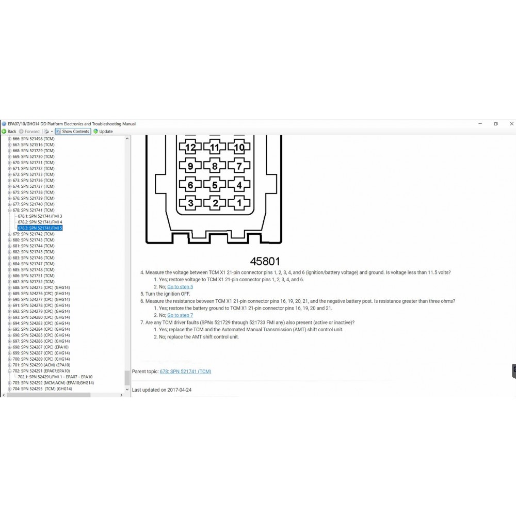Click the manual's title bar app icon
Image resolution: width=516 pixels, height=516 pixels.
point(4,124)
